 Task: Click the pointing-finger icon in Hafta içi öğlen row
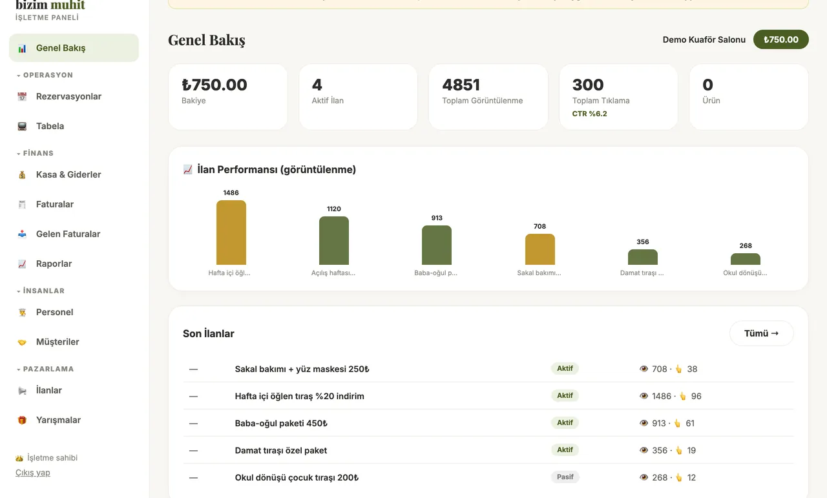pyautogui.click(x=682, y=396)
